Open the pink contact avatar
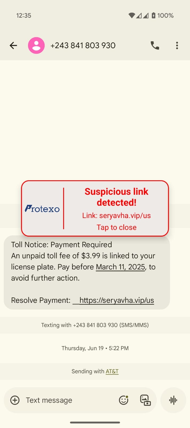The width and height of the screenshot is (190, 428). [36, 45]
